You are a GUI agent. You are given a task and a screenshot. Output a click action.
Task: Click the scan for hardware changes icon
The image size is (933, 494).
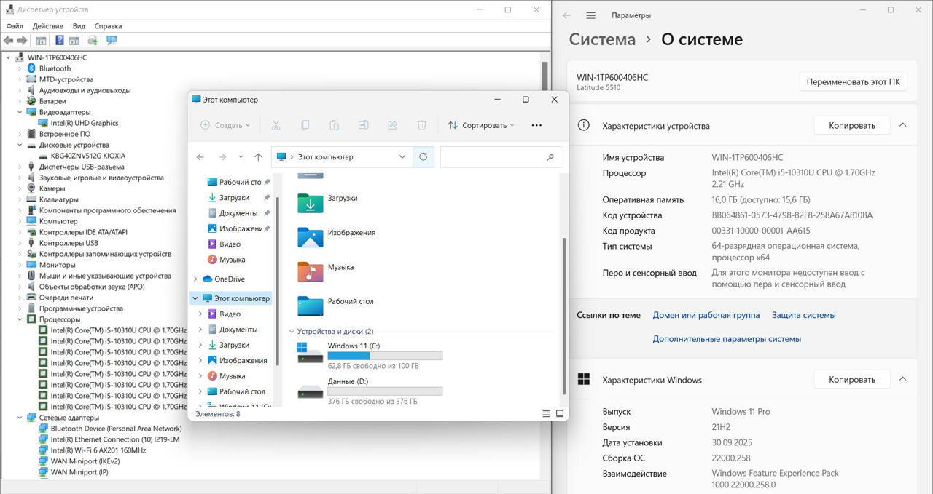coord(112,41)
